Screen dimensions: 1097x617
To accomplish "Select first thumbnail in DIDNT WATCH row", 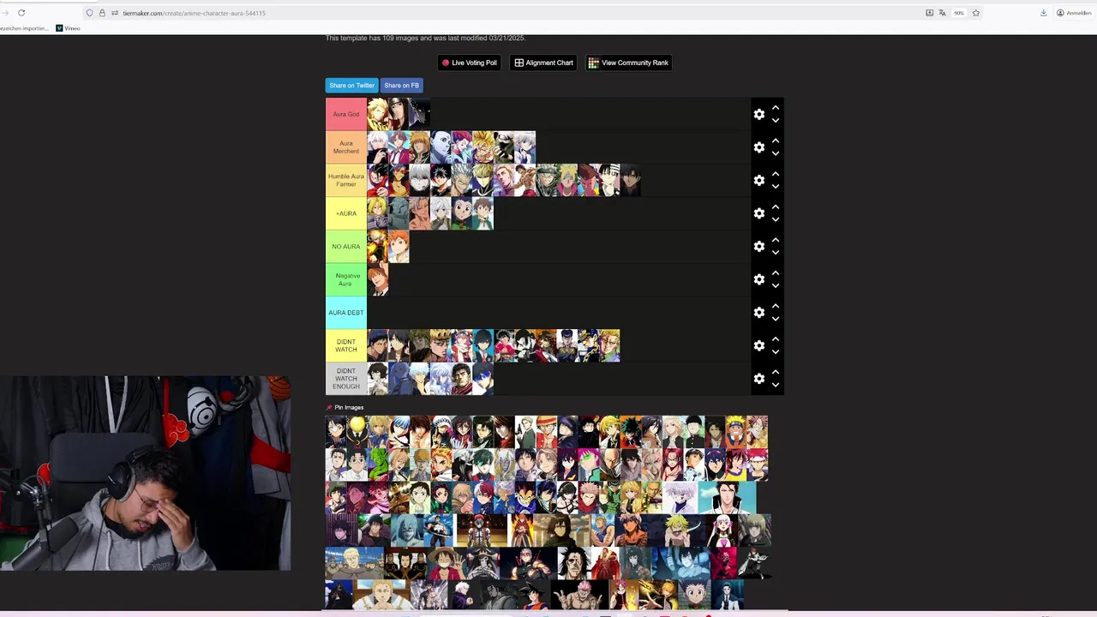I will [x=378, y=345].
